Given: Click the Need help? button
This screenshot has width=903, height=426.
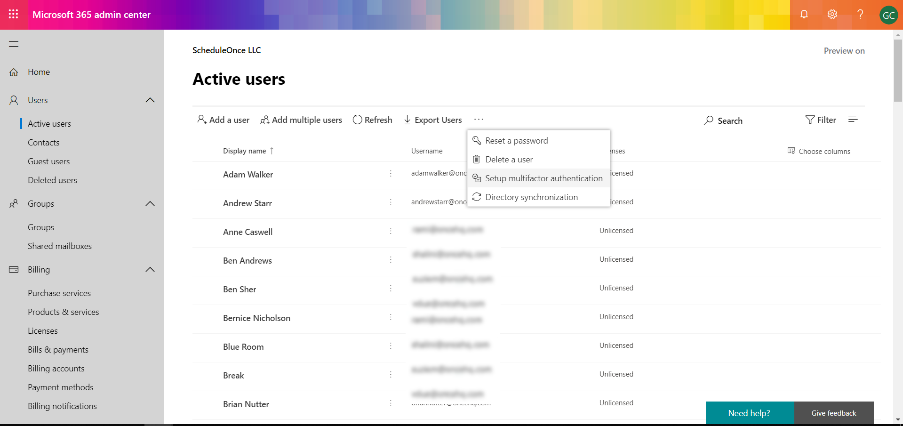Looking at the screenshot, I should click(750, 413).
